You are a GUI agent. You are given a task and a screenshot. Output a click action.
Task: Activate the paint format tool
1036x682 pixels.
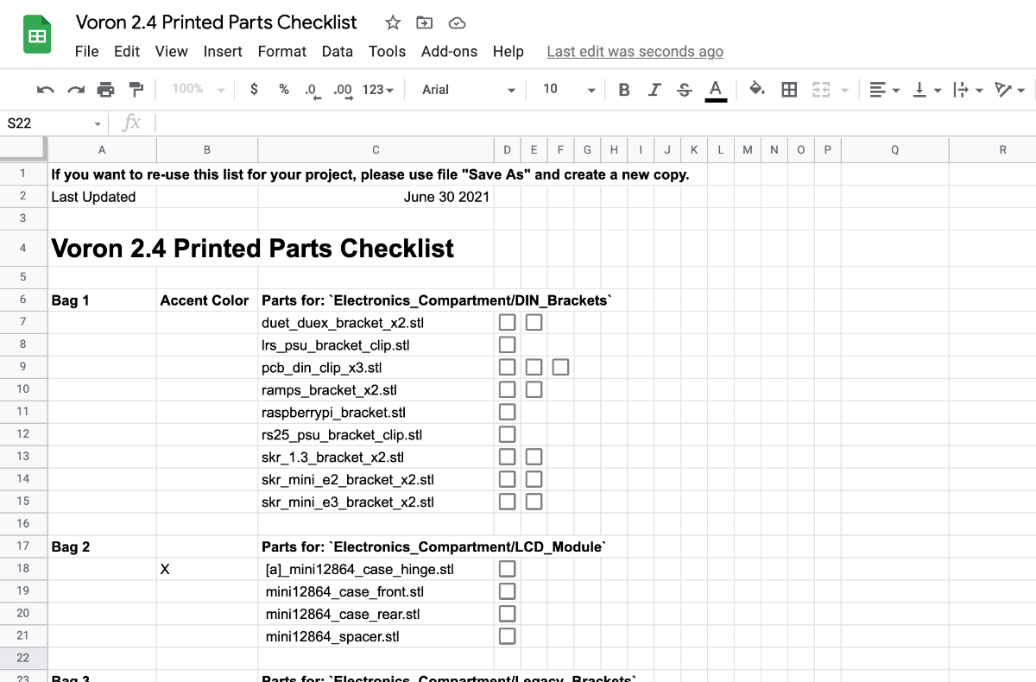(x=136, y=90)
